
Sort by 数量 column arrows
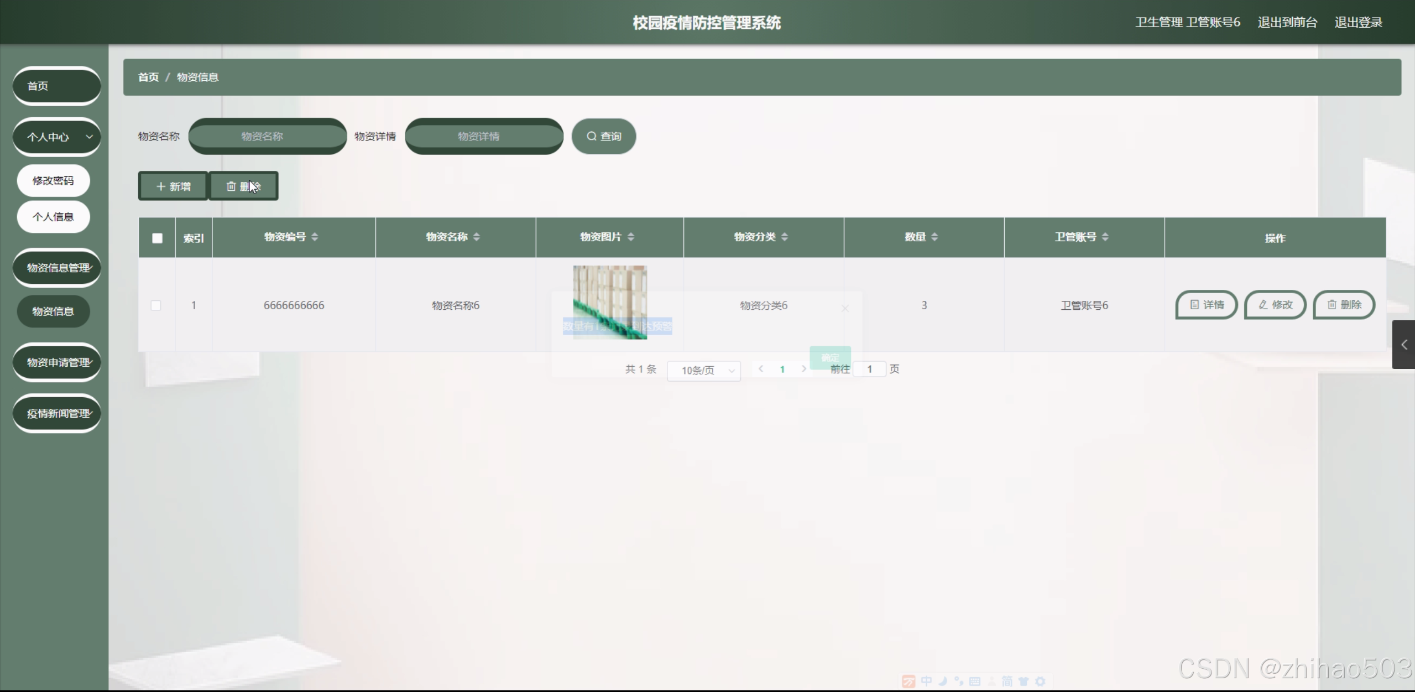pos(934,237)
